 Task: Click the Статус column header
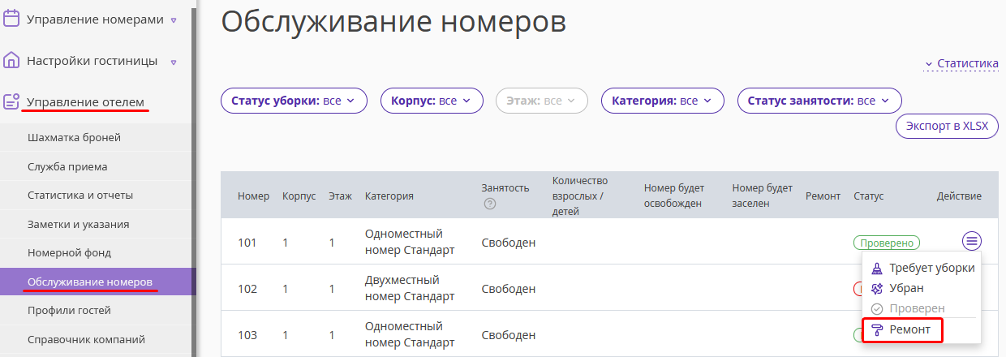[x=868, y=196]
